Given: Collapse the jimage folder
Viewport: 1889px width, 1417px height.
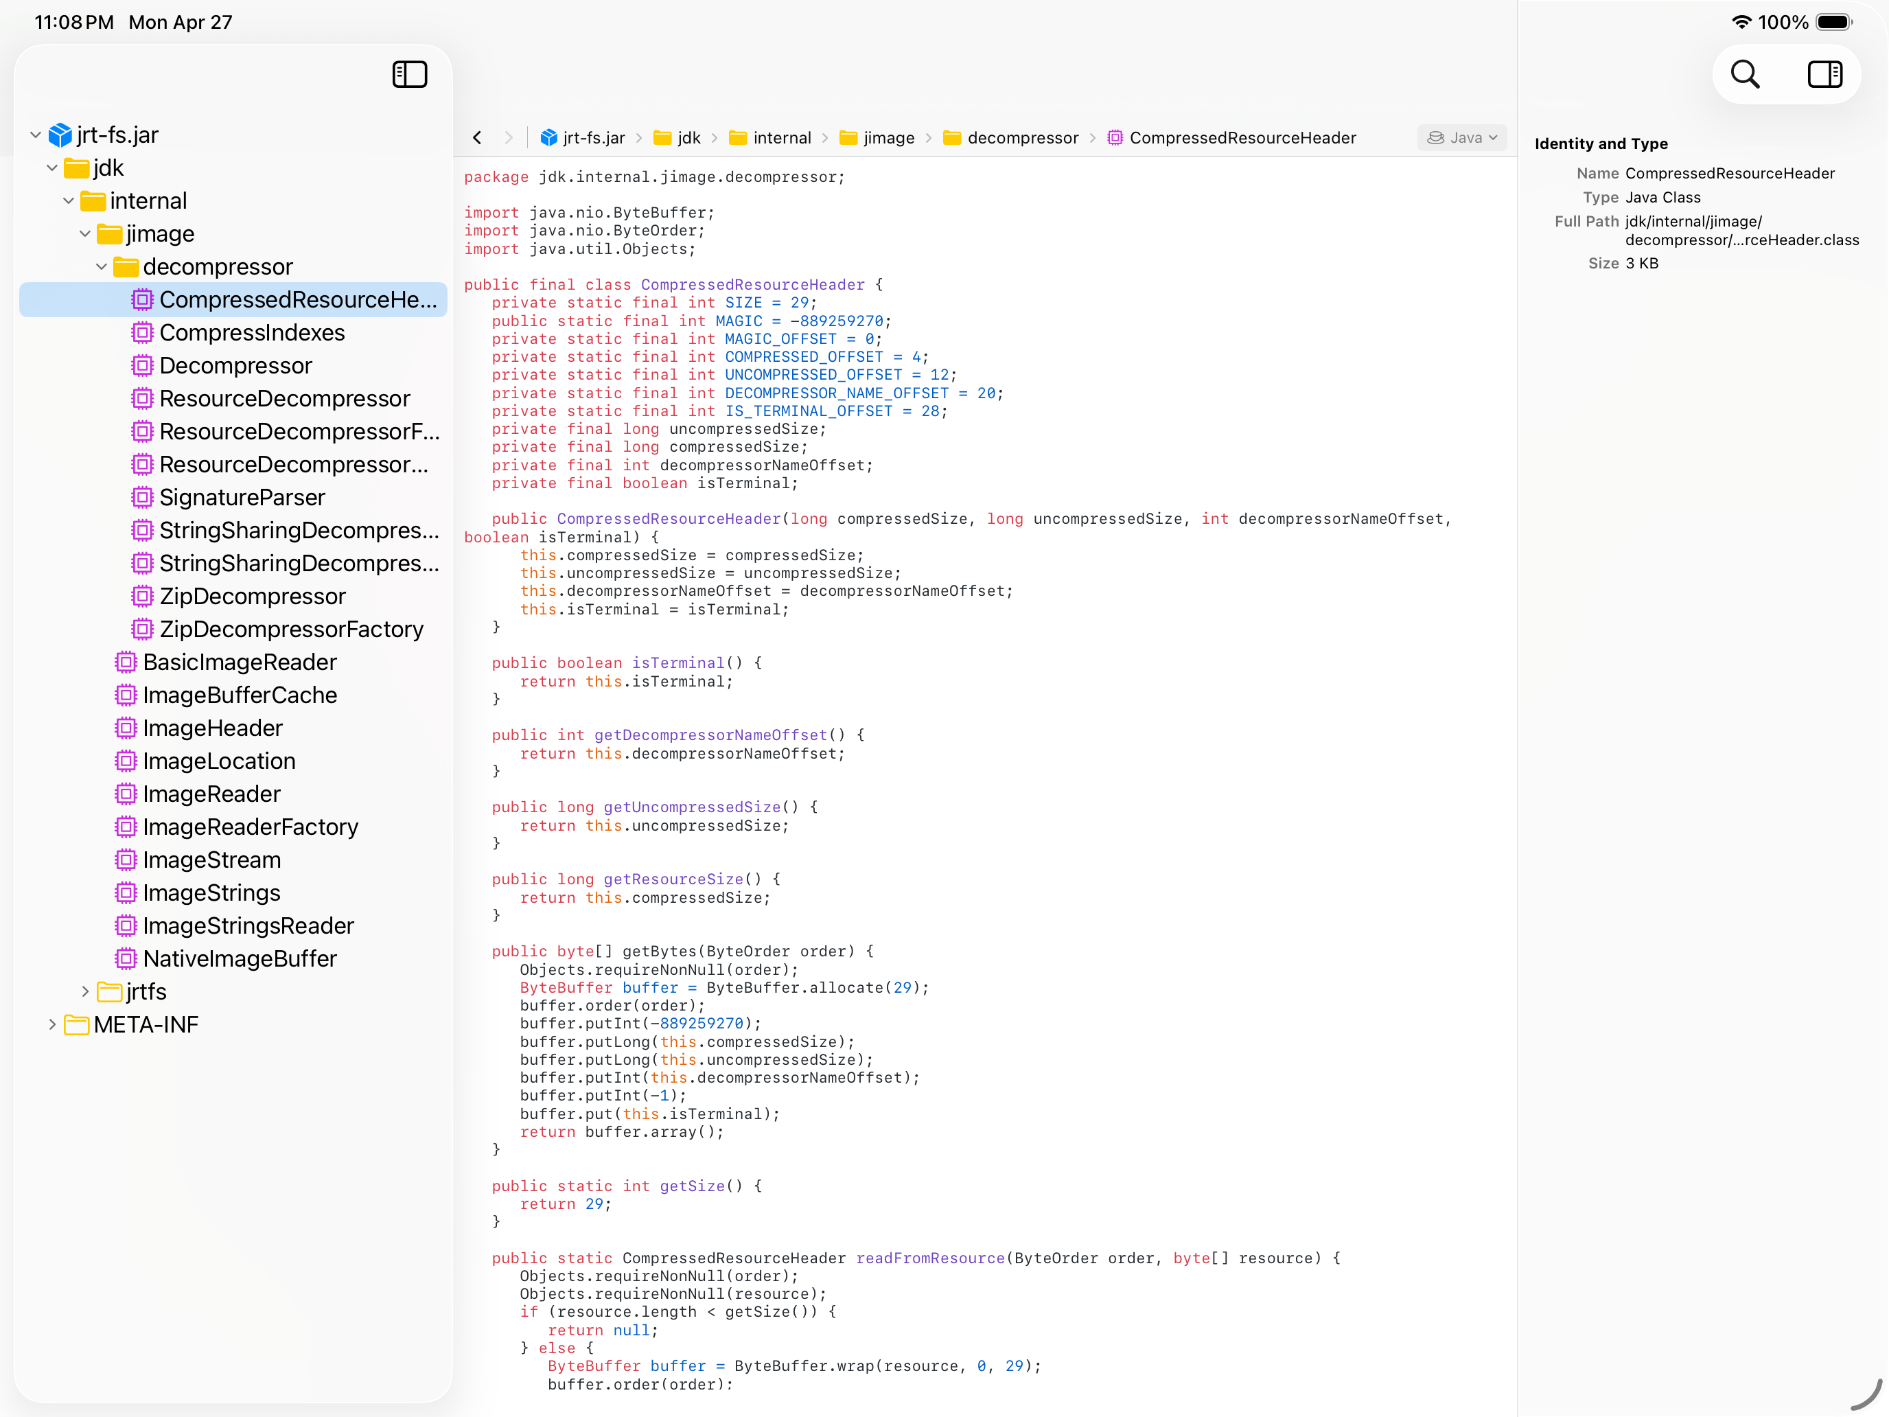Looking at the screenshot, I should (x=85, y=233).
